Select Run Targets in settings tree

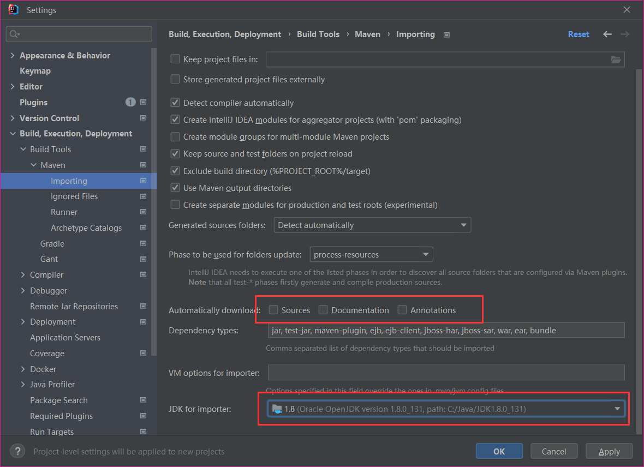coord(52,432)
